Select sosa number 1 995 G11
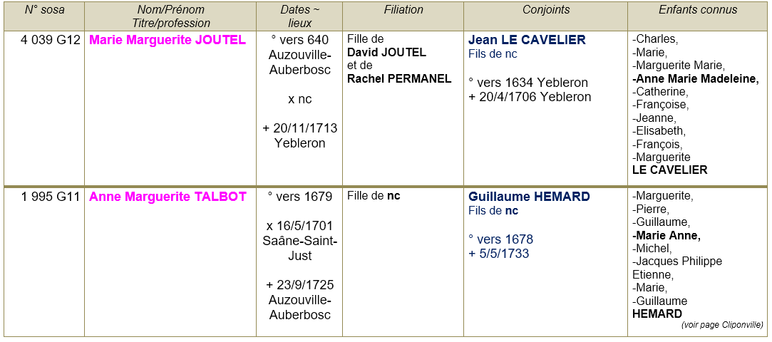Viewport: 772px width, 342px height. 51,197
